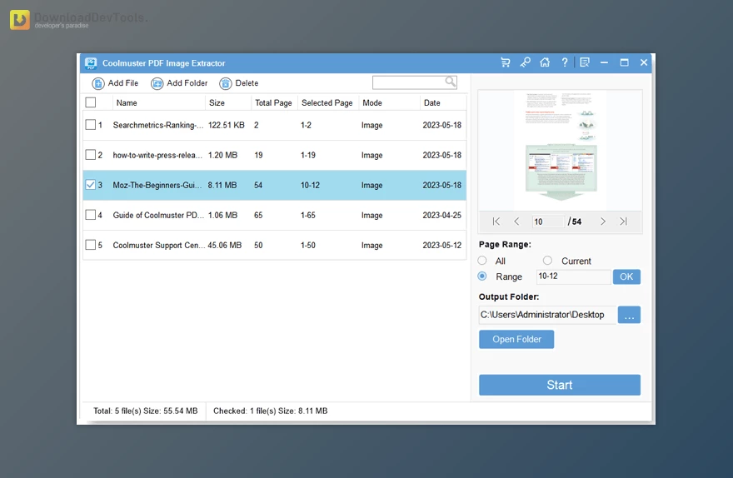The height and width of the screenshot is (478, 733).
Task: Browse output folder with ellipsis button
Action: pyautogui.click(x=629, y=315)
